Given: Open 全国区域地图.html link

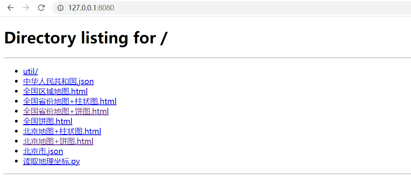Looking at the screenshot, I should tap(55, 91).
